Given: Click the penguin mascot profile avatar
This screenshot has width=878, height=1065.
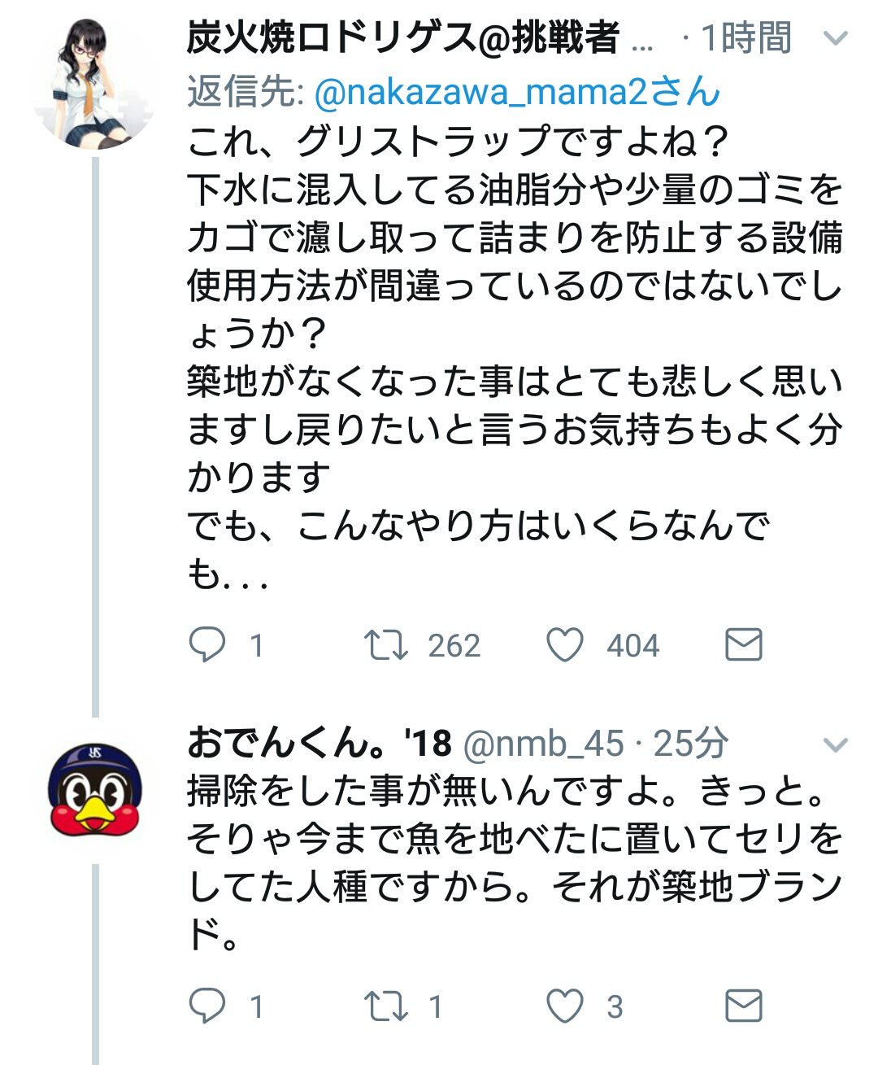Looking at the screenshot, I should click(94, 789).
